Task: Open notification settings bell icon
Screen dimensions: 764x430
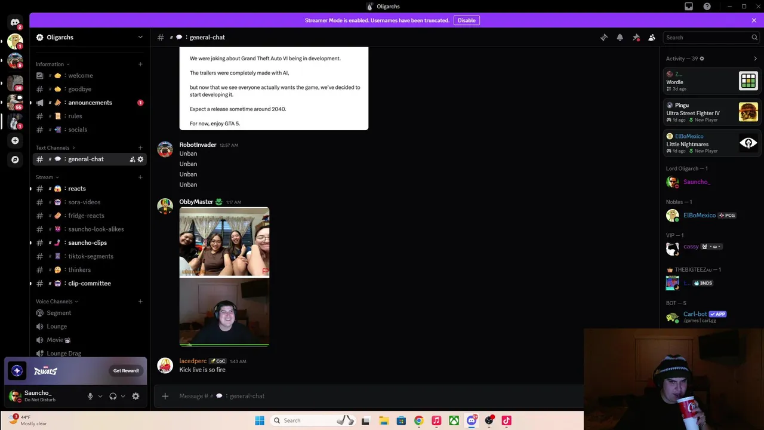Action: (x=620, y=37)
